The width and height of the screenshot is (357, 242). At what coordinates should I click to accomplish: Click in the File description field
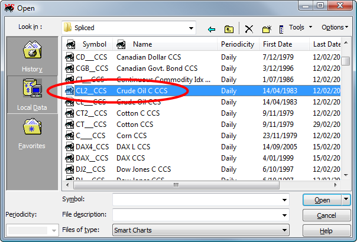click(200, 215)
